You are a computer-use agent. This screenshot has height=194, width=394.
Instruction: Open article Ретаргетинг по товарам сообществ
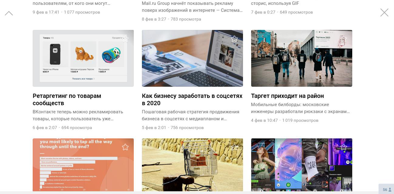[x=67, y=99]
